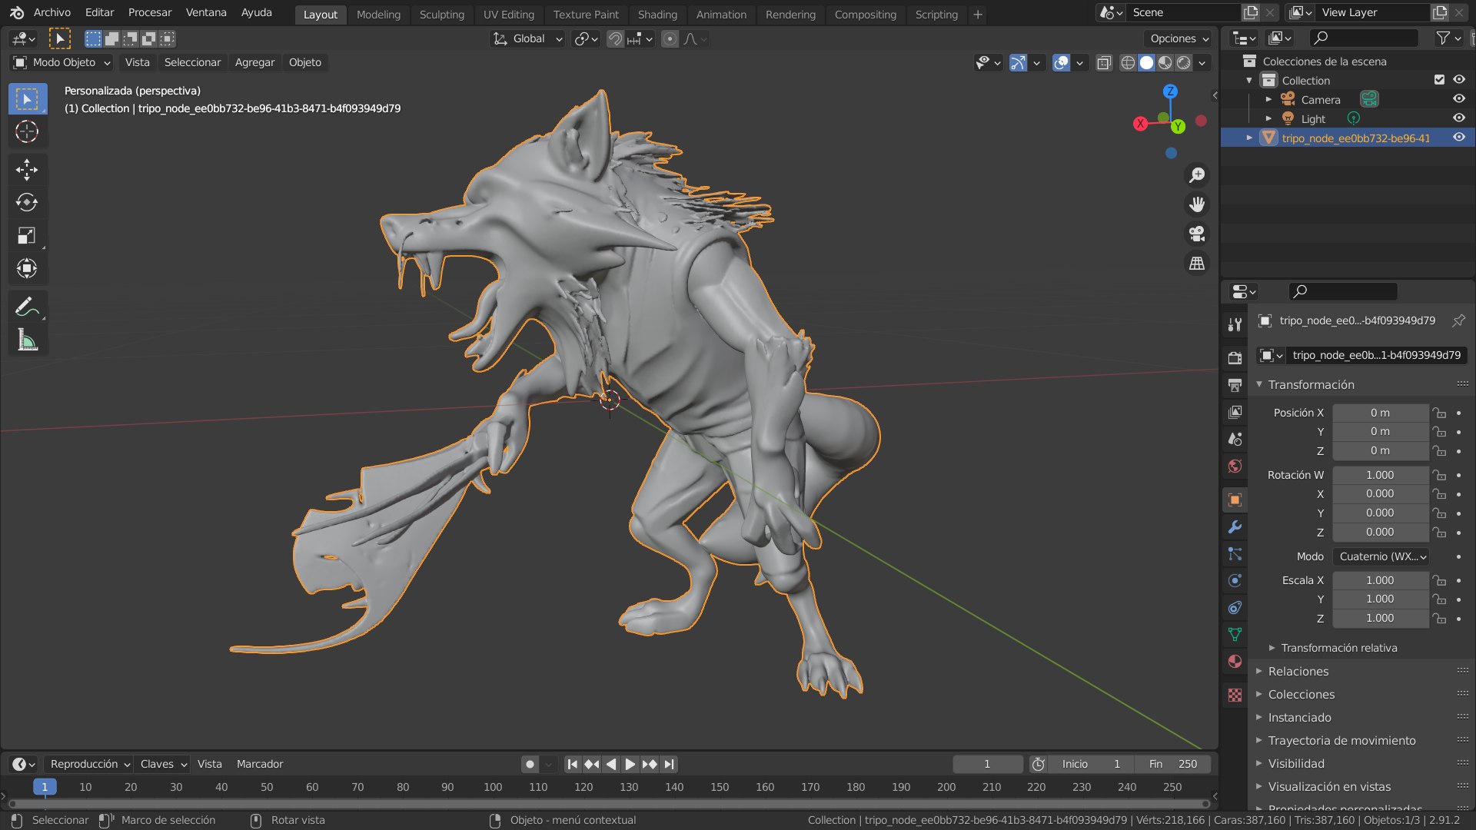Viewport: 1476px width, 830px height.
Task: Expand the tripo_node item in outliner
Action: click(x=1249, y=138)
